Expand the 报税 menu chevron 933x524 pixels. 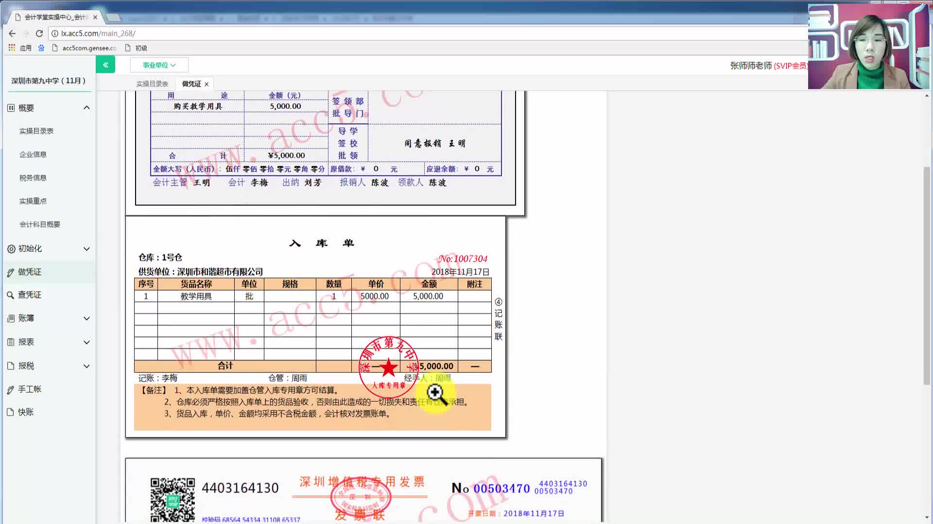(86, 366)
